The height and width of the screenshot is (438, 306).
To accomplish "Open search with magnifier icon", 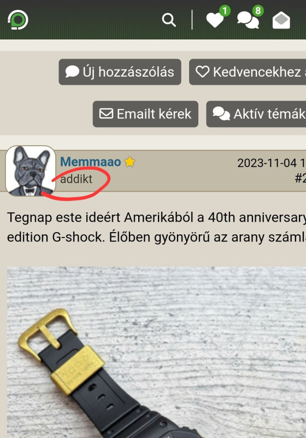I will tap(169, 20).
